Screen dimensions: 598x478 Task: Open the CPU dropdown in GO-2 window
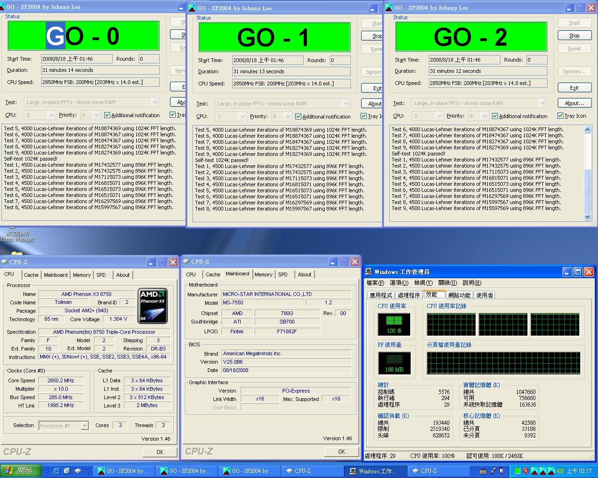click(x=439, y=116)
